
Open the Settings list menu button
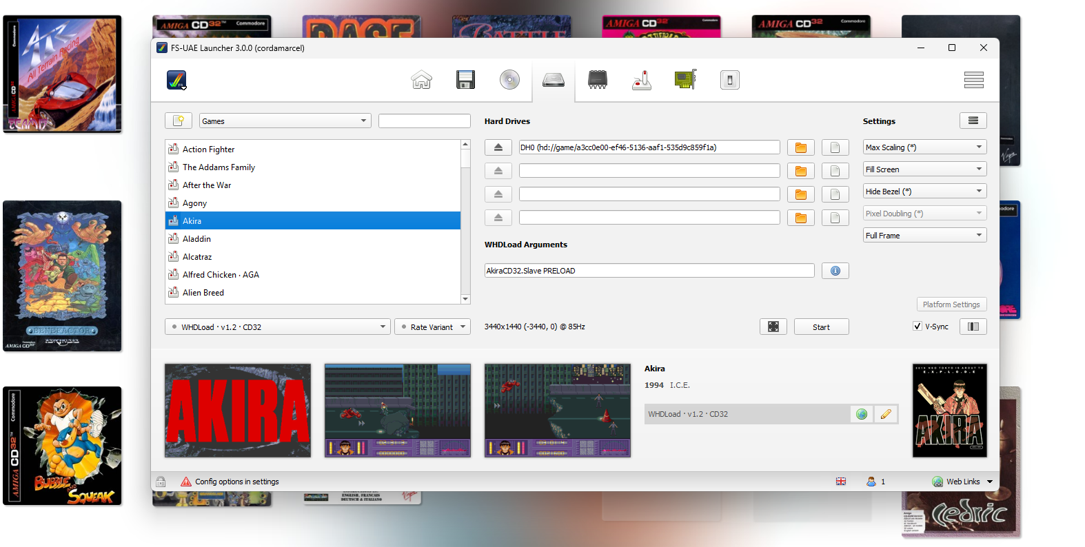(973, 121)
